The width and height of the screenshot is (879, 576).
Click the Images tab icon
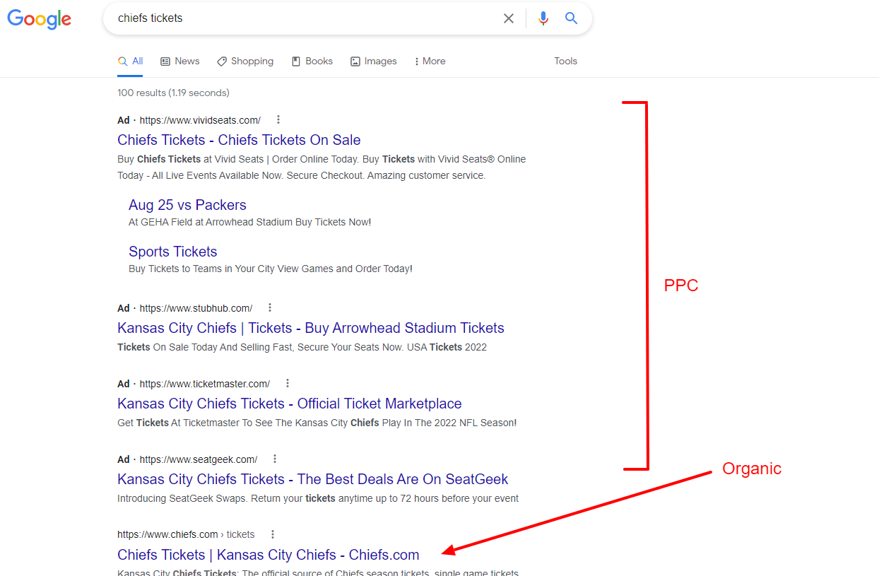pos(355,61)
